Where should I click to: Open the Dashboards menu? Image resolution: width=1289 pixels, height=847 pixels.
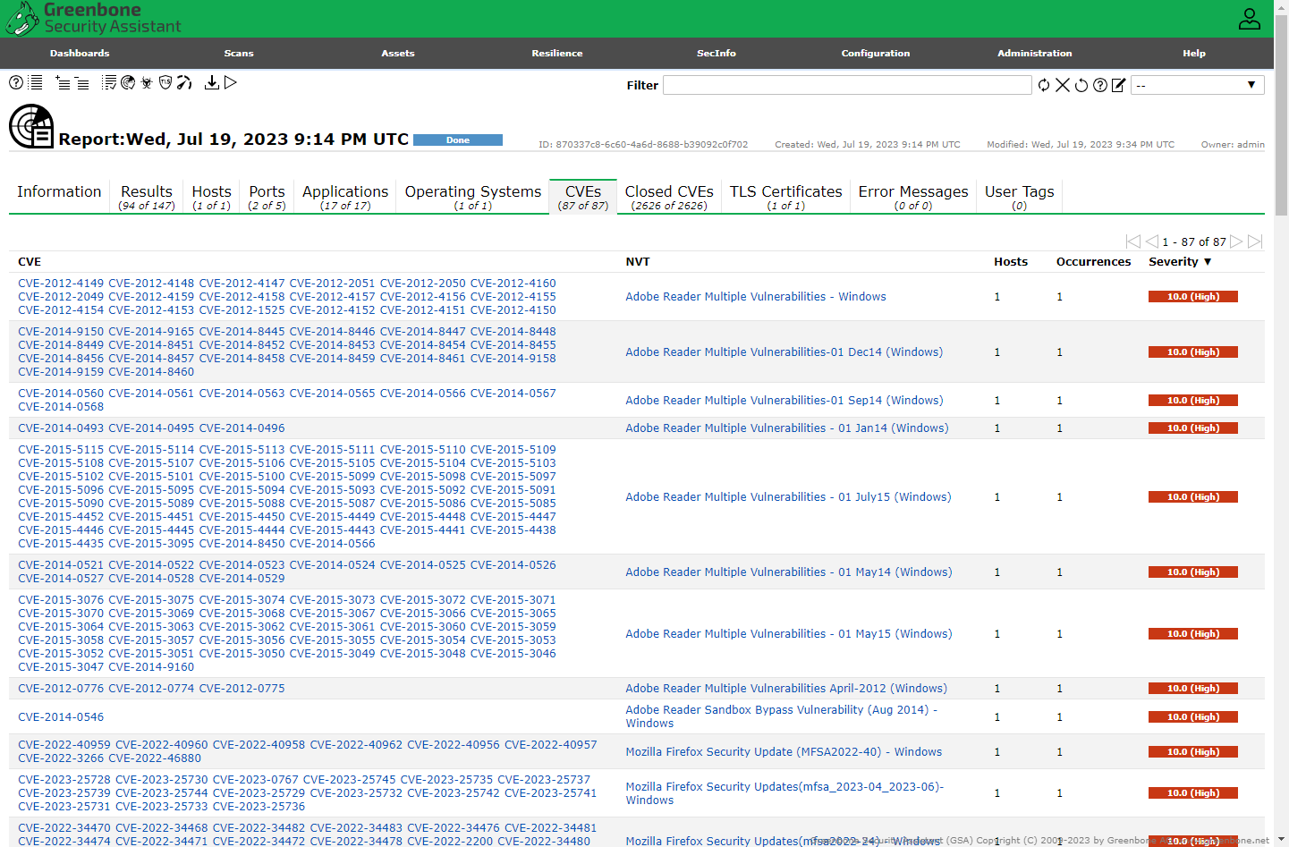80,54
